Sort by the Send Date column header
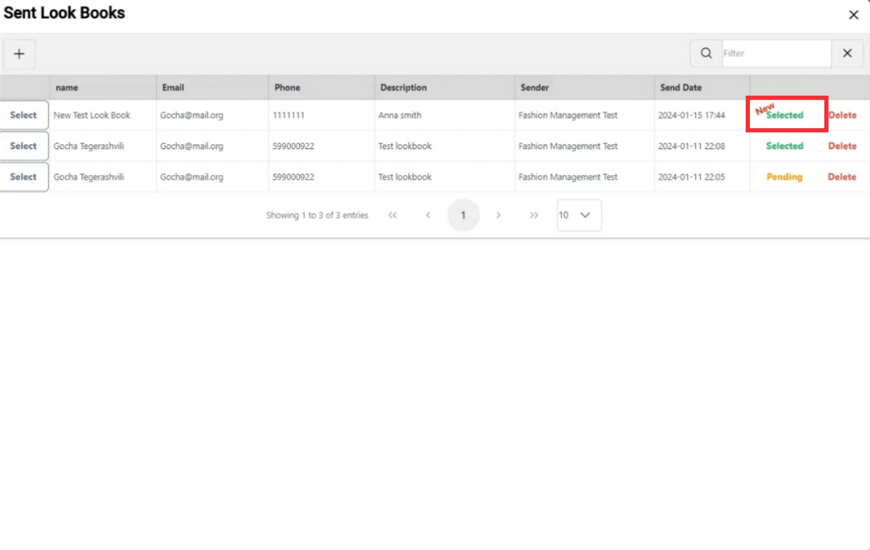This screenshot has height=550, width=870. [702, 87]
